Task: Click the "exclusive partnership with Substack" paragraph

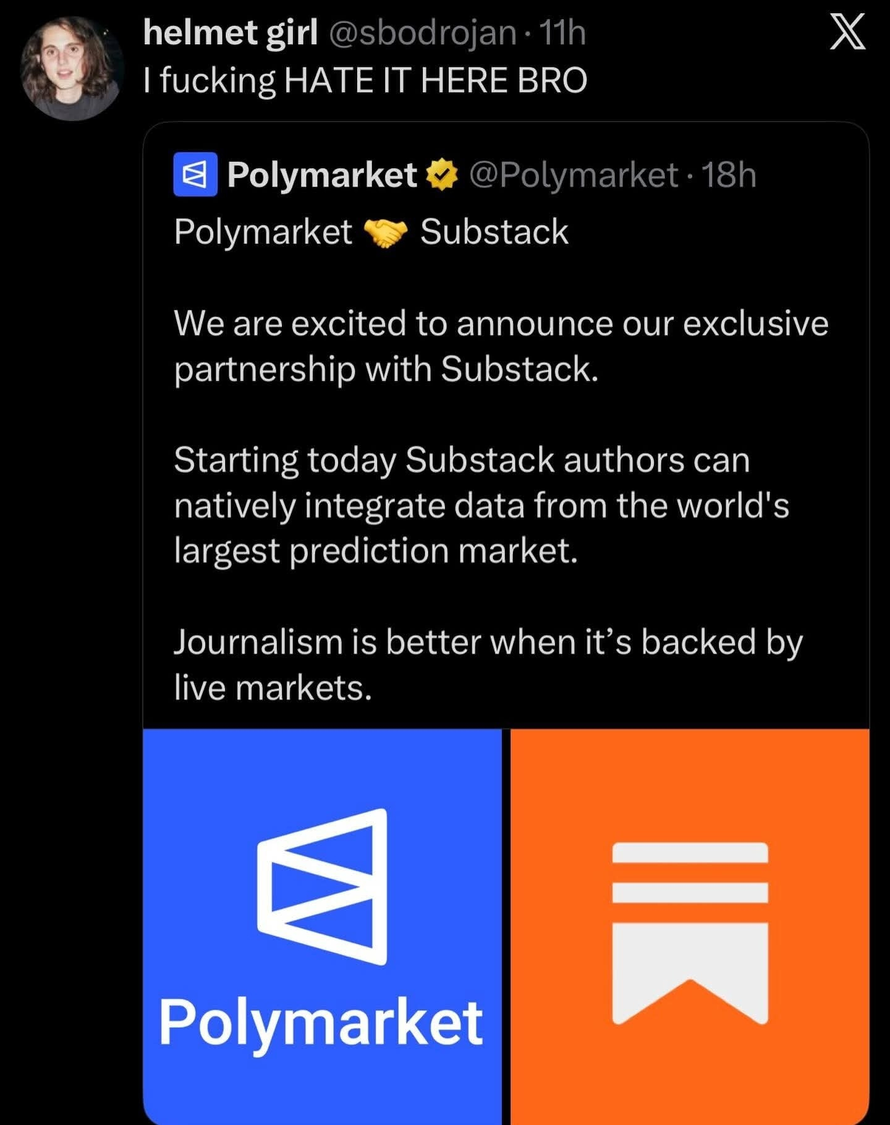Action: (x=501, y=346)
